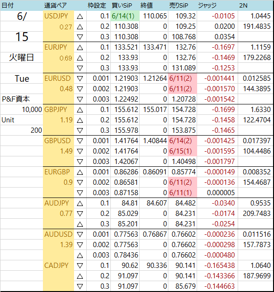Select the EURGBP currency pair cell
274x292 pixels.
click(58, 172)
